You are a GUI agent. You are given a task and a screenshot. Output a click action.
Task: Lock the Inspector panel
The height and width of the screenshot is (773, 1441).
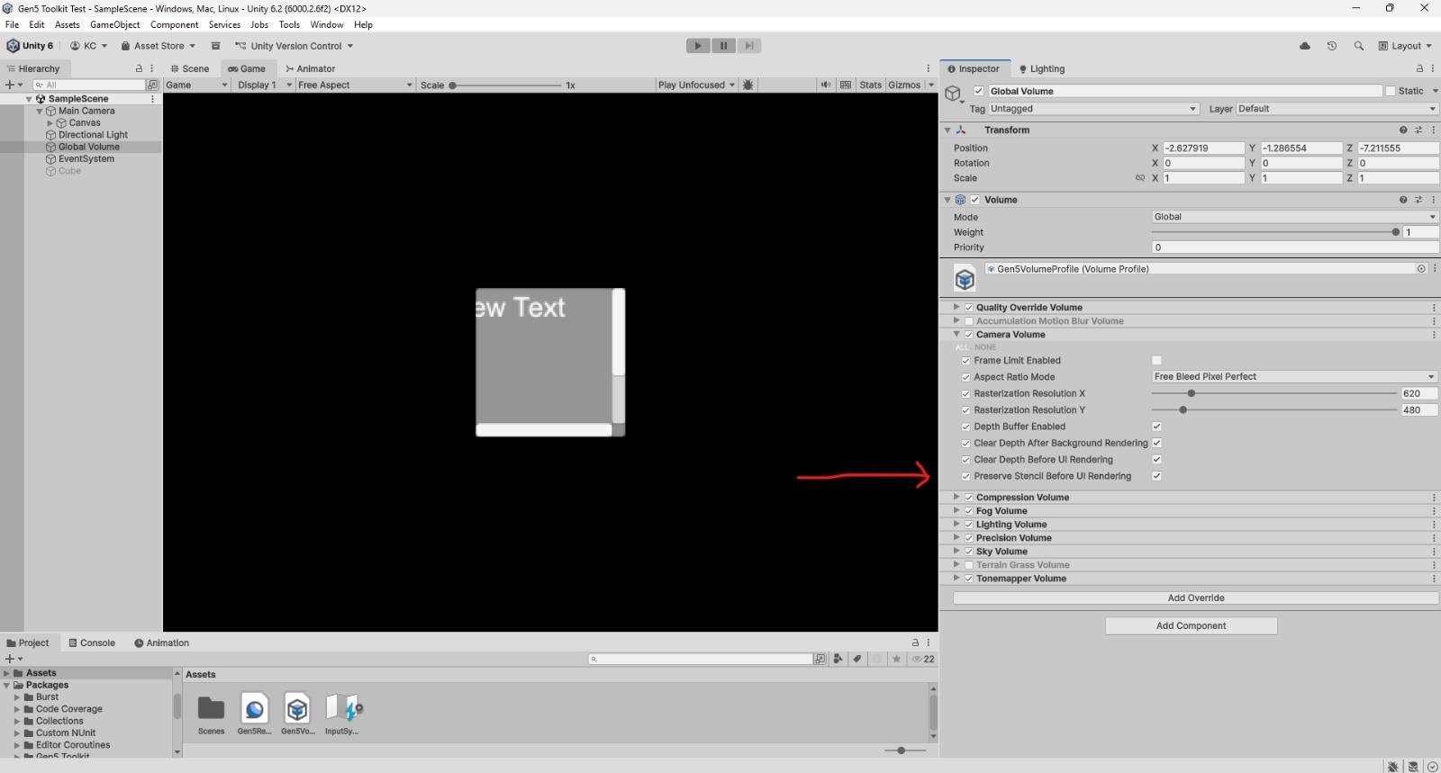pyautogui.click(x=1419, y=68)
